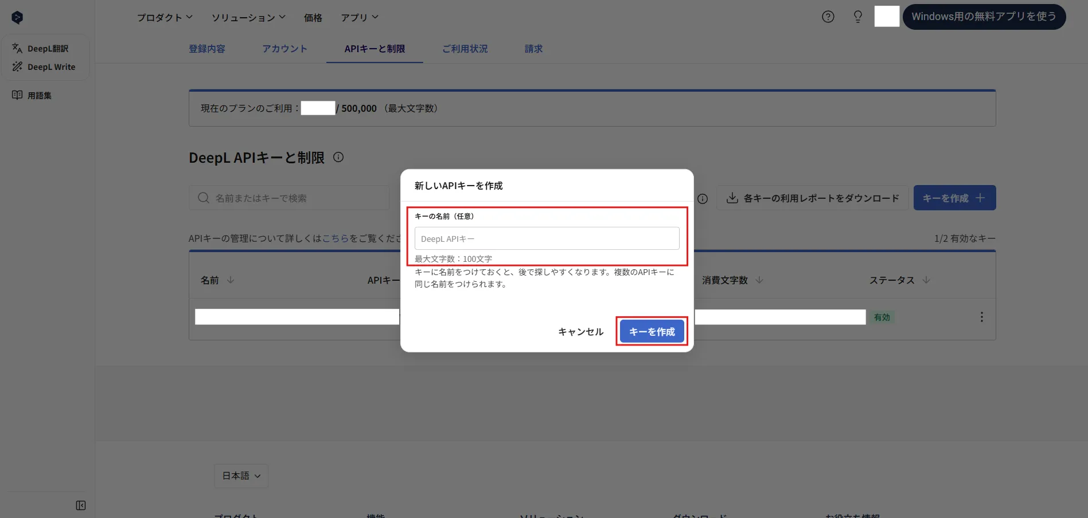1088x518 pixels.
Task: Click the background キーを作成 + button
Action: click(954, 198)
